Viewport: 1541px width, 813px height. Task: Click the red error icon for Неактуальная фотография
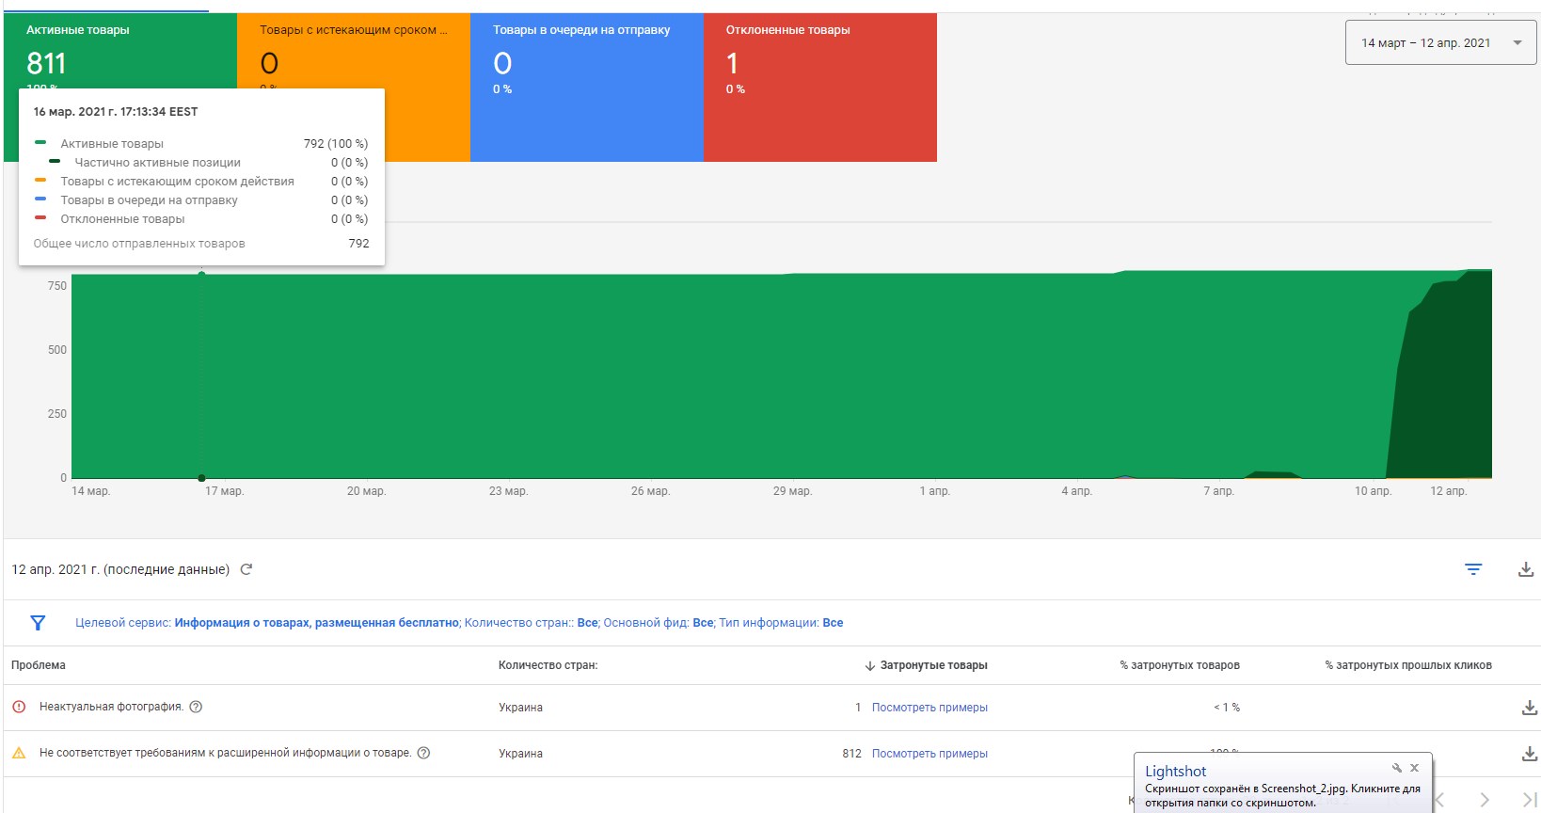coord(19,707)
